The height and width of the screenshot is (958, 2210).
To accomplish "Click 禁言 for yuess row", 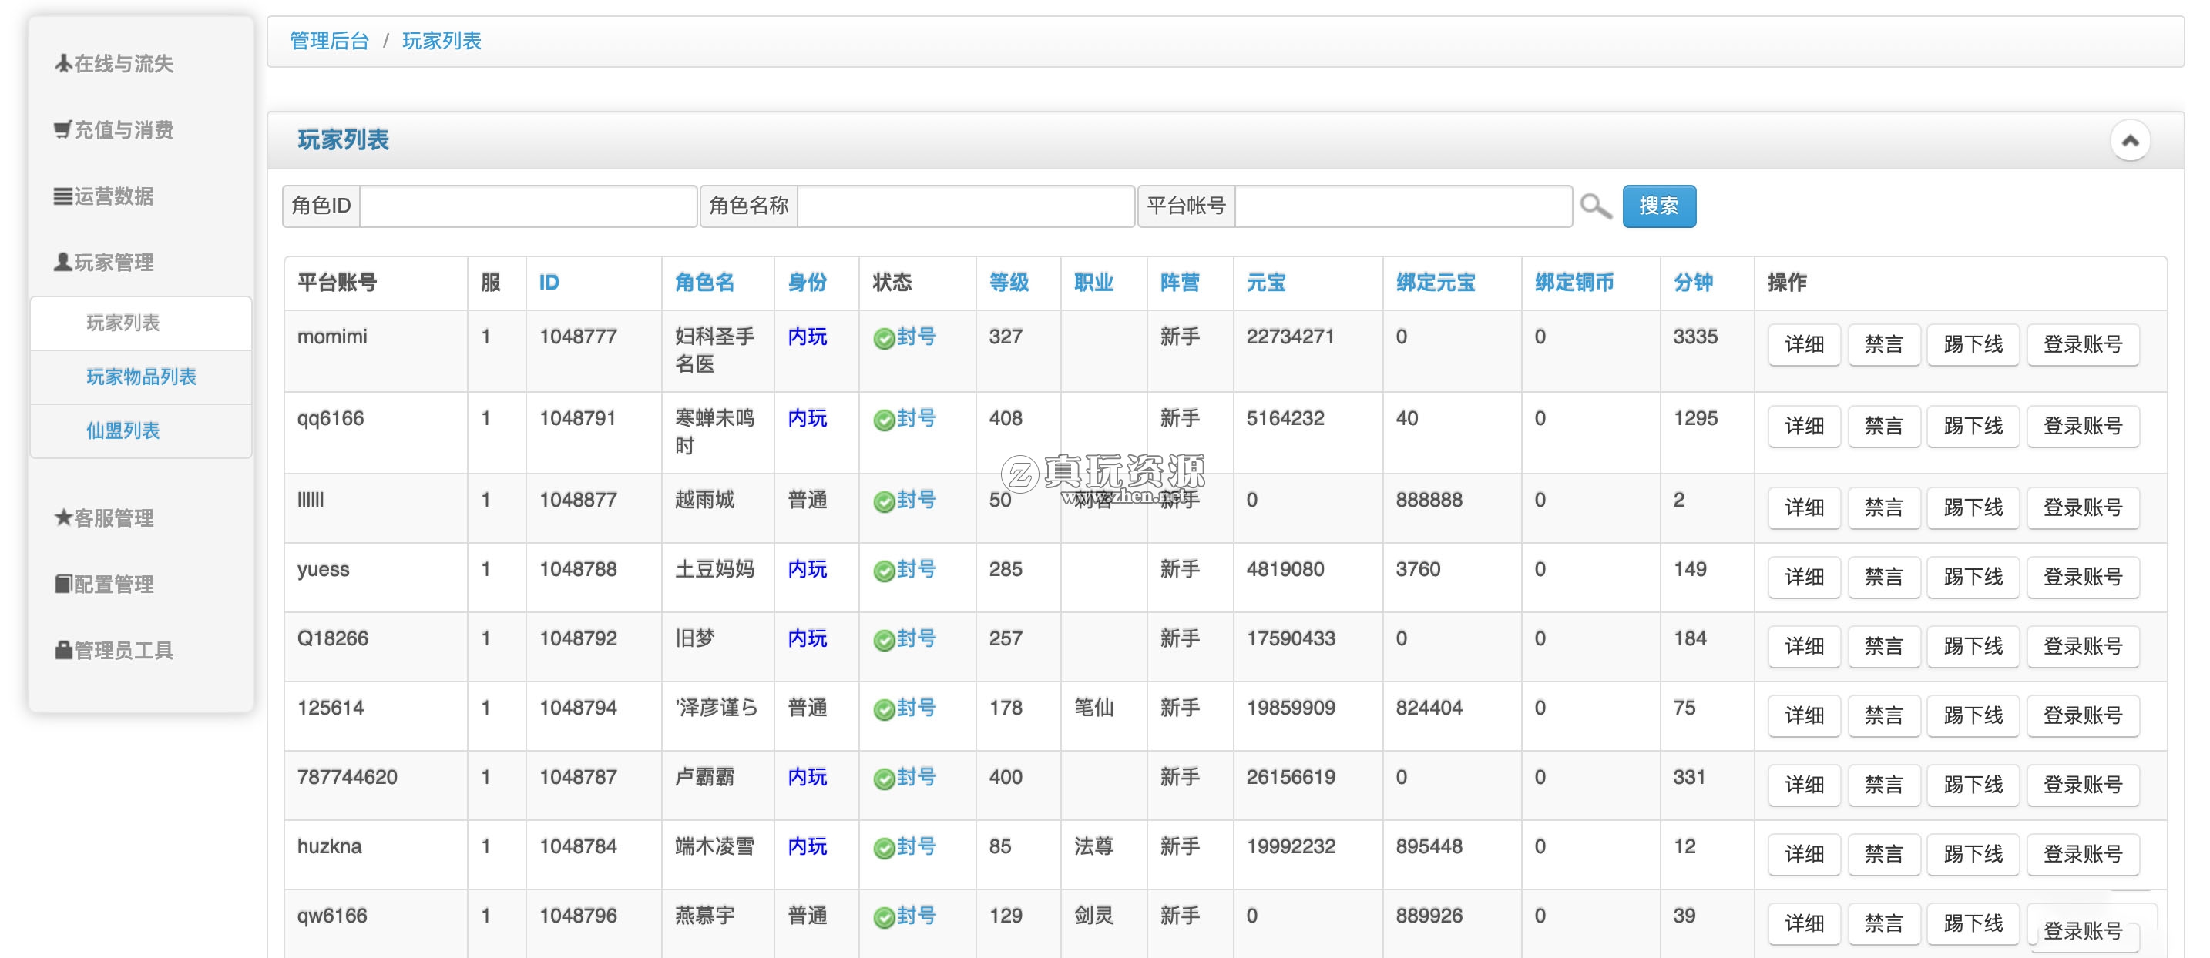I will click(x=1884, y=578).
